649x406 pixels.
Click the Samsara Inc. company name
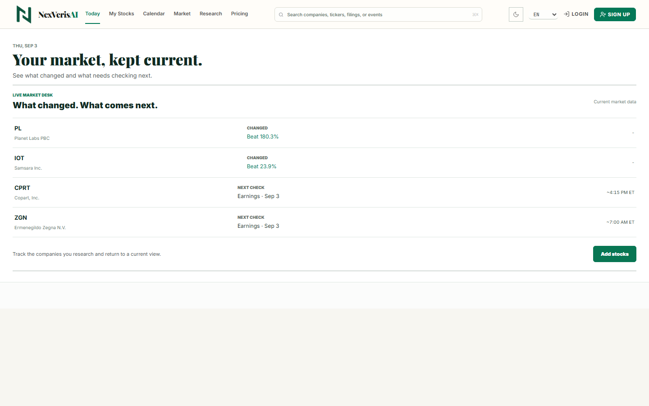pyautogui.click(x=28, y=168)
